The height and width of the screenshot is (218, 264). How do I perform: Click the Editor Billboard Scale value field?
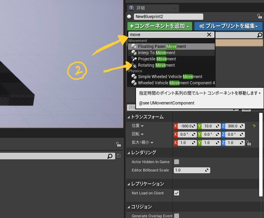191,170
